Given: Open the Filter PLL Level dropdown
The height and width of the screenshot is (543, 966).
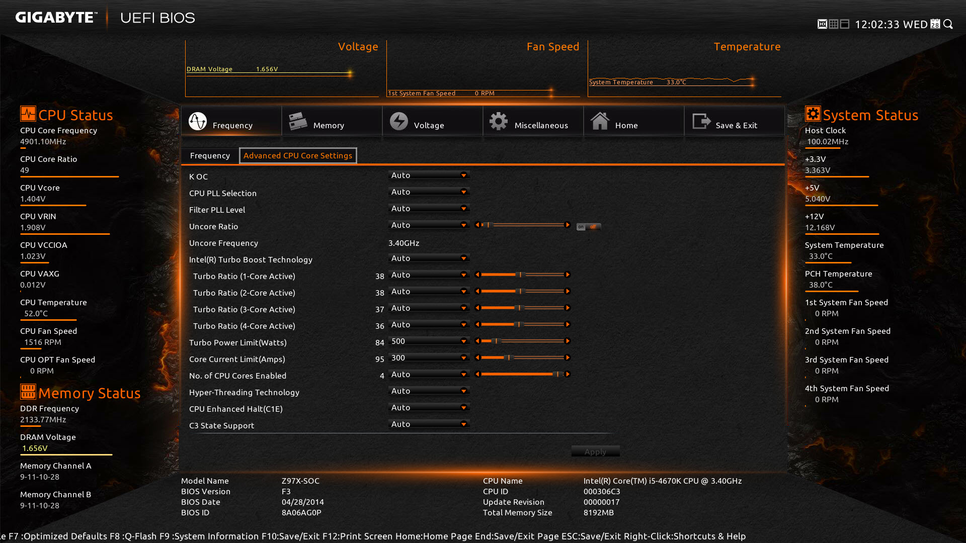Looking at the screenshot, I should pyautogui.click(x=429, y=208).
